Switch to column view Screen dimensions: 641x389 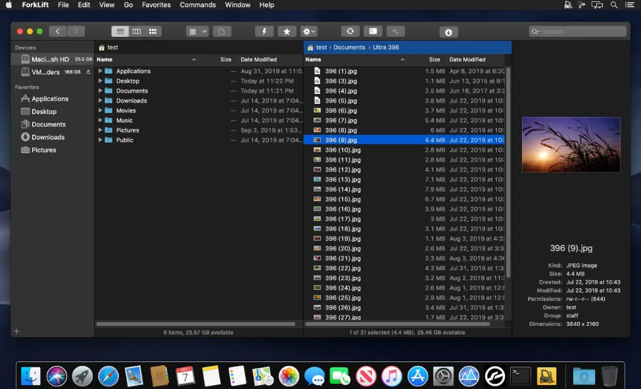tap(137, 32)
